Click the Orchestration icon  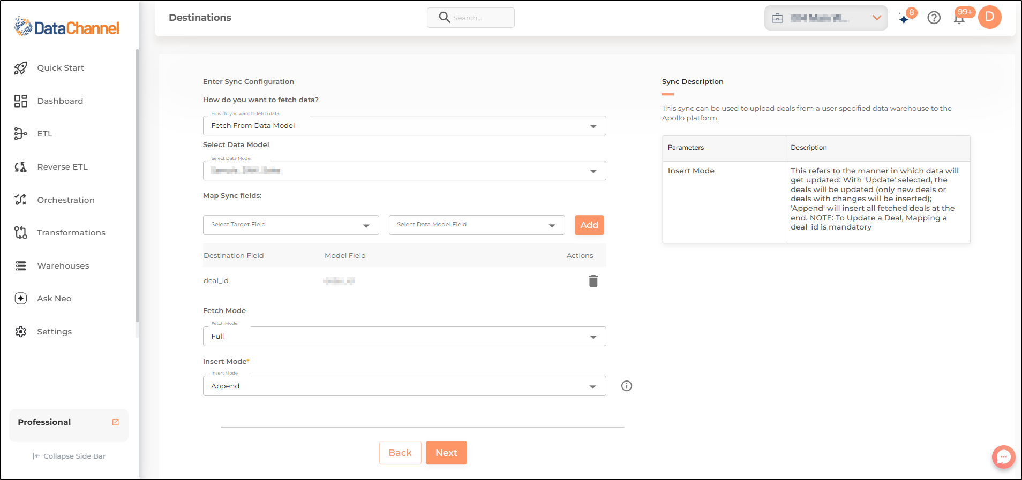click(21, 200)
